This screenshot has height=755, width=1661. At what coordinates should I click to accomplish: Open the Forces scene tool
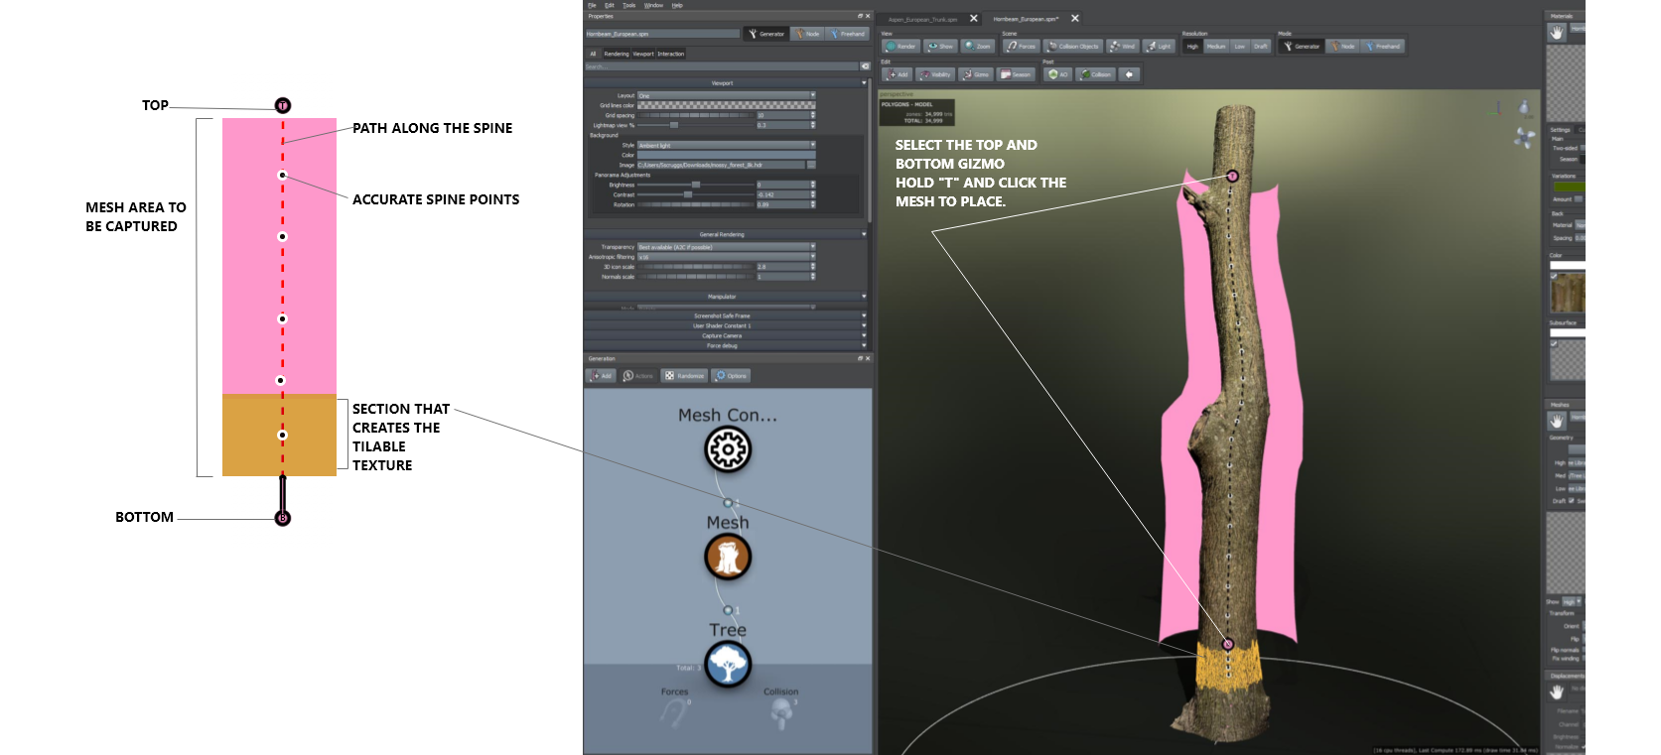(1021, 46)
